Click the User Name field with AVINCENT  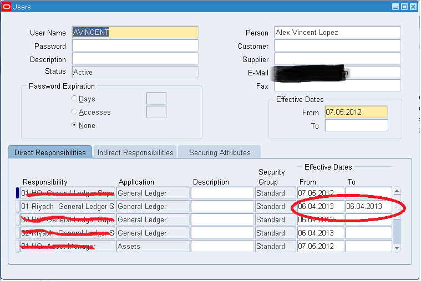pyautogui.click(x=135, y=32)
